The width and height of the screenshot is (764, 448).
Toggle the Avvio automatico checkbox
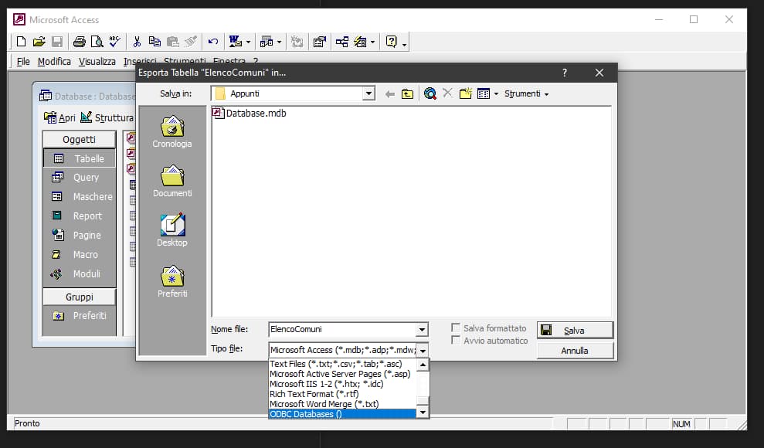click(456, 340)
